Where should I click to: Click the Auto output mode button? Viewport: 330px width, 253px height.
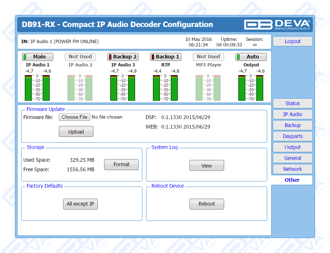[251, 57]
